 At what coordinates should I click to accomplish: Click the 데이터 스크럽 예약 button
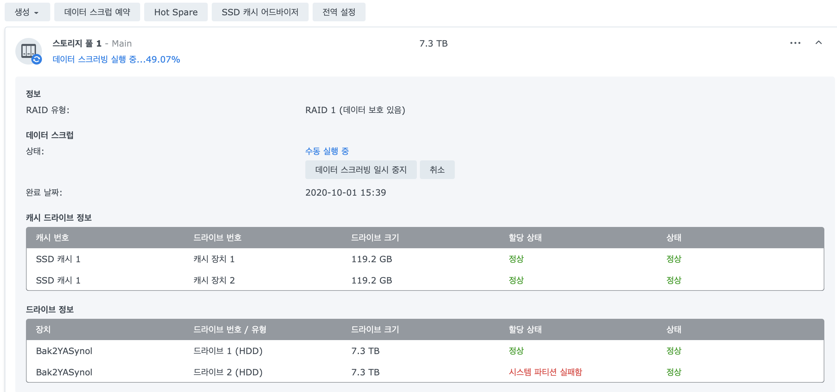pos(97,12)
